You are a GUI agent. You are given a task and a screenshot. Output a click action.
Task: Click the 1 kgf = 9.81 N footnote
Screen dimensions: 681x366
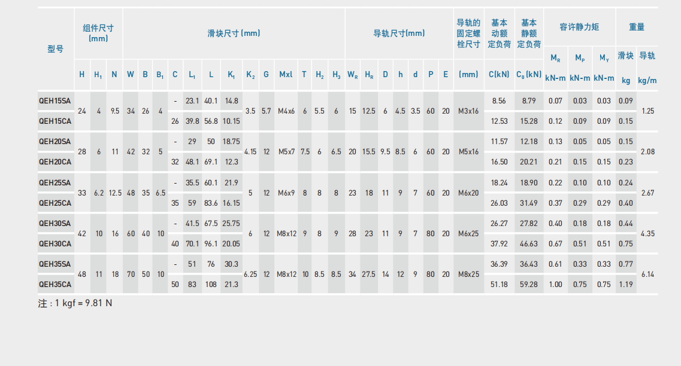pyautogui.click(x=75, y=303)
